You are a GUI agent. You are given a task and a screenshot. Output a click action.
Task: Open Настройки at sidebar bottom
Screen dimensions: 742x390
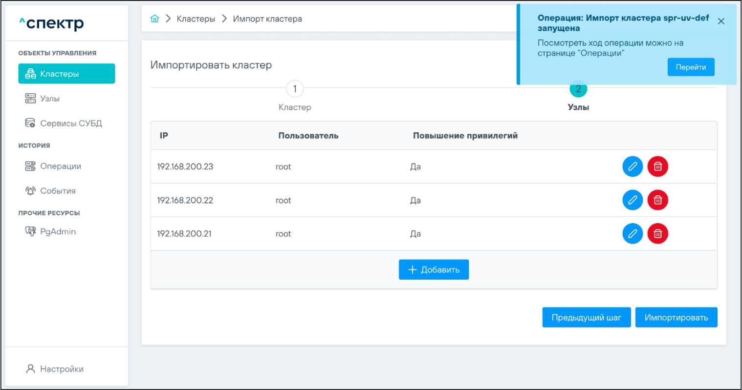point(61,369)
